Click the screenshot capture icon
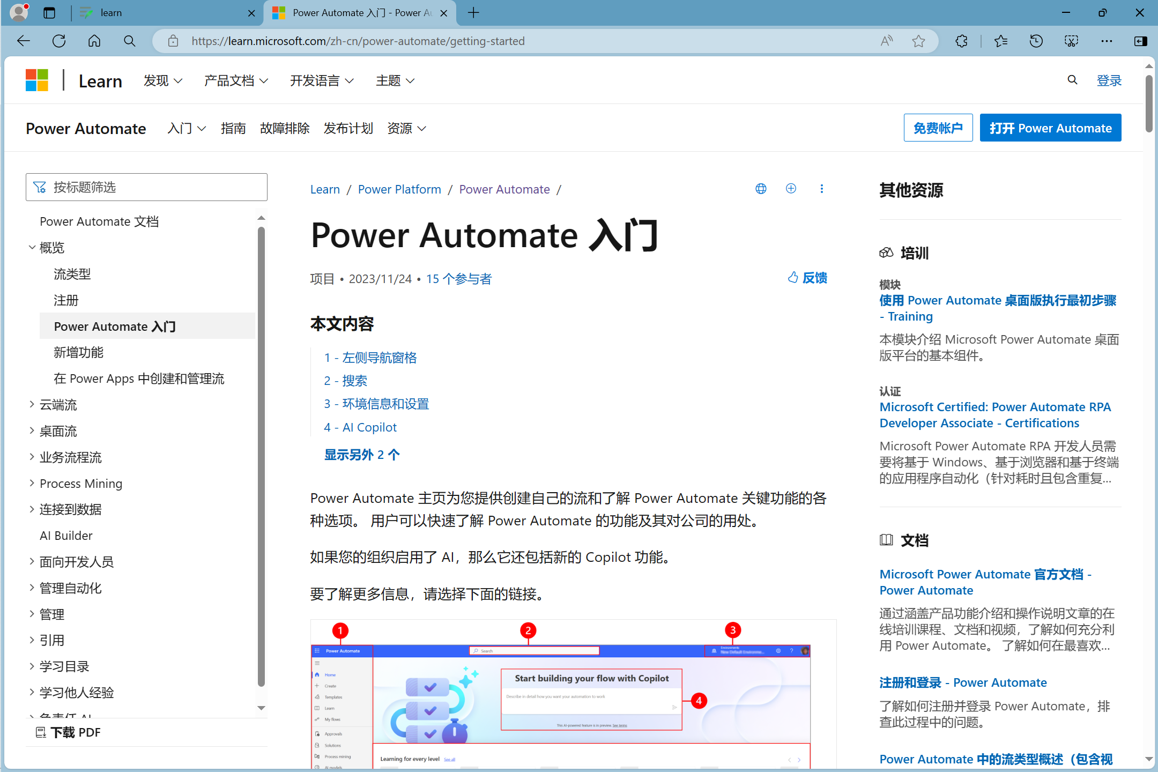The image size is (1158, 772). coord(1071,41)
